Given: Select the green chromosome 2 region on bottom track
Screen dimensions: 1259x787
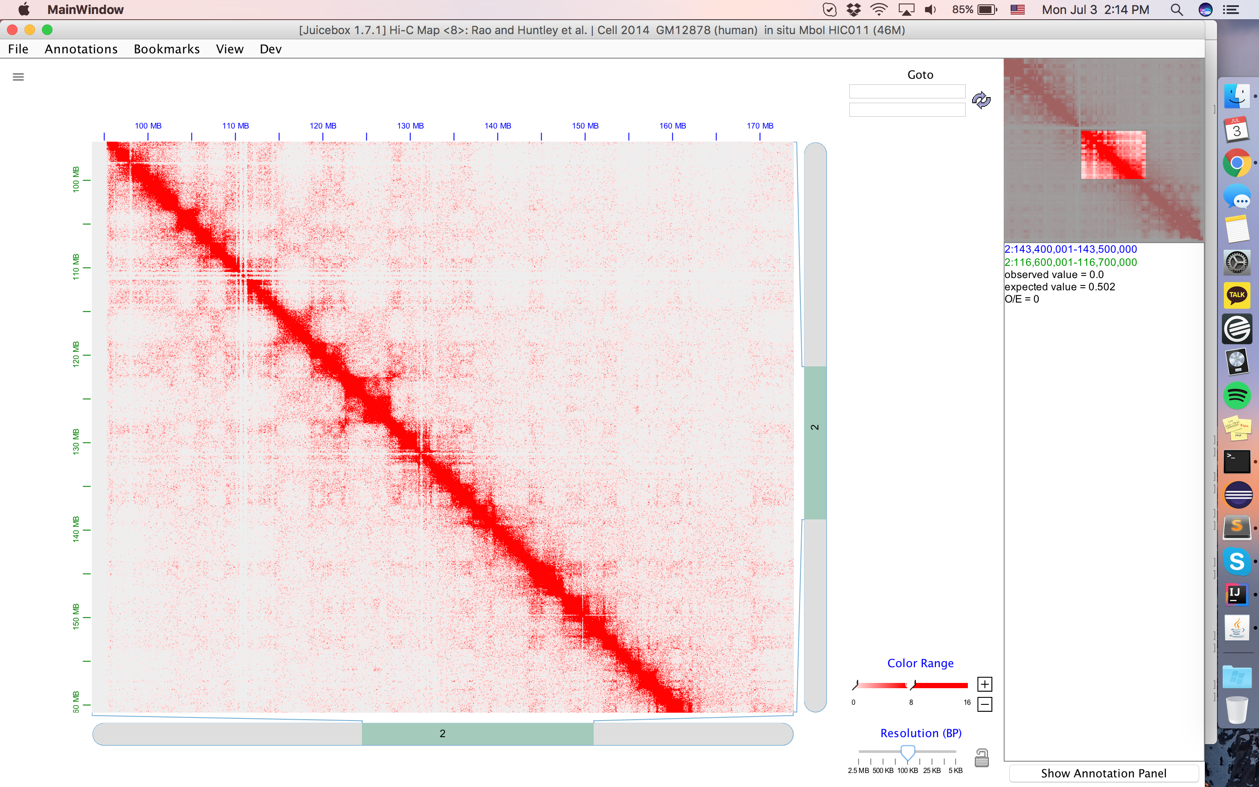Looking at the screenshot, I should coord(477,734).
